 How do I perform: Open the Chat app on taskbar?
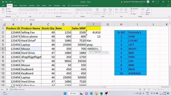coord(87,93)
